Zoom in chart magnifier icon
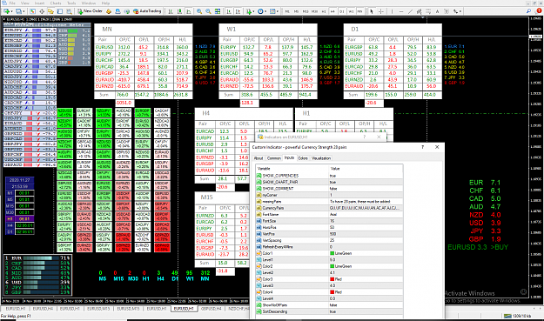Viewport: 544px width, 321px height. tap(199, 11)
